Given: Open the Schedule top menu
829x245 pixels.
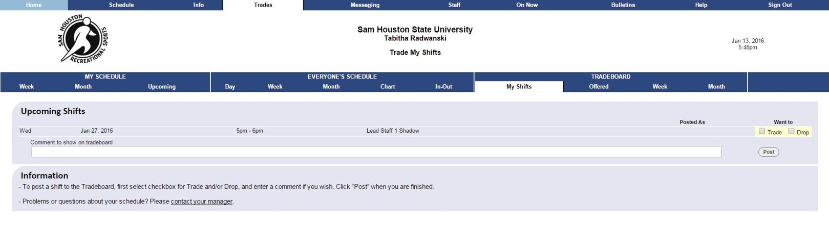Looking at the screenshot, I should tap(121, 5).
